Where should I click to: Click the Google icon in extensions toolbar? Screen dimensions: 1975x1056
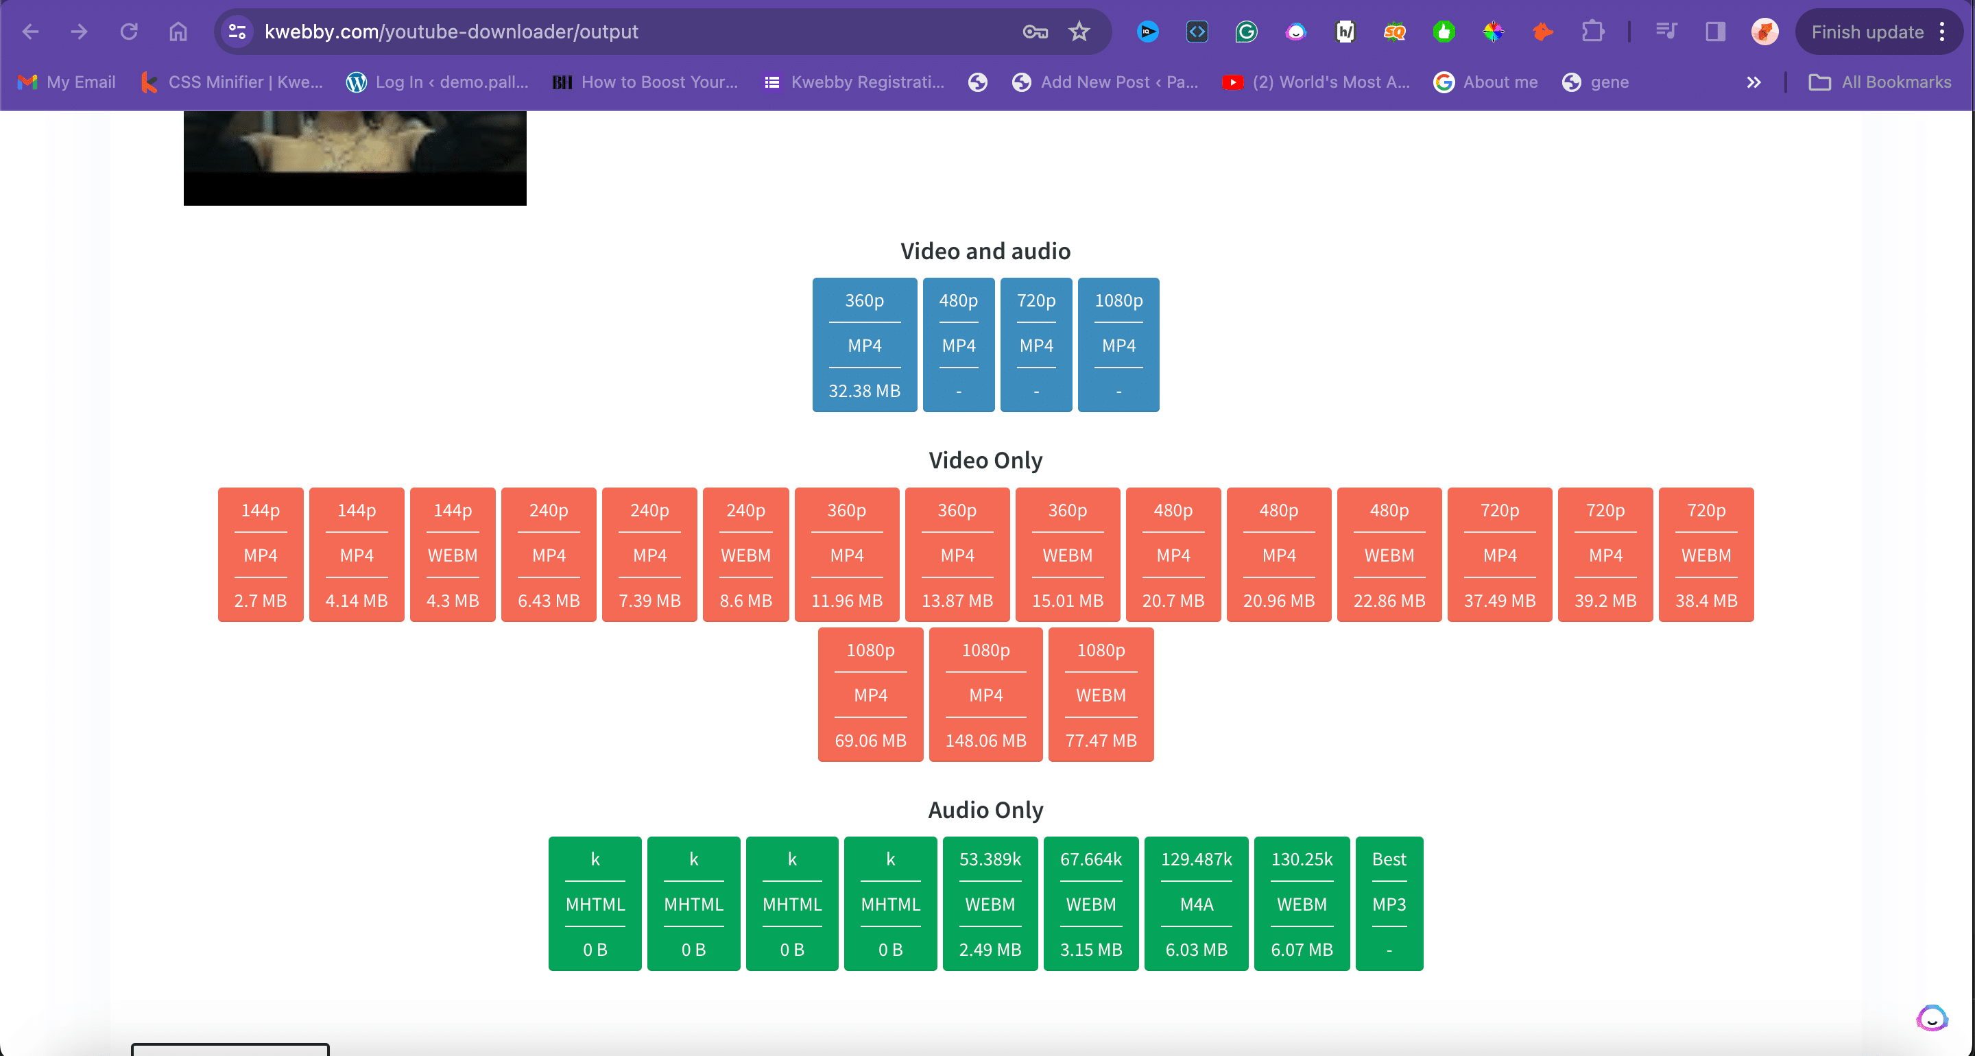click(1245, 32)
